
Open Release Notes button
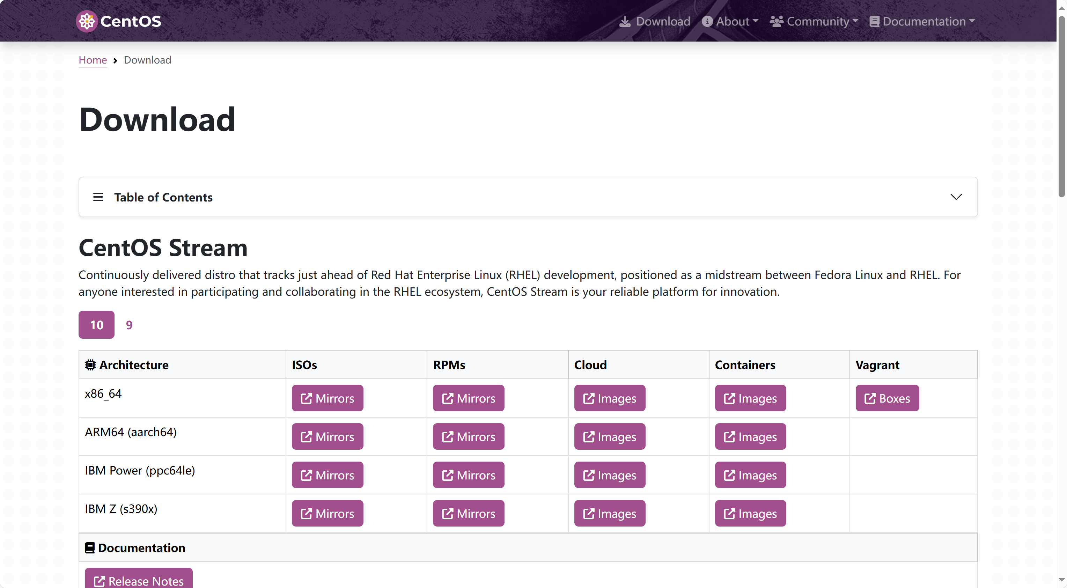pos(138,580)
